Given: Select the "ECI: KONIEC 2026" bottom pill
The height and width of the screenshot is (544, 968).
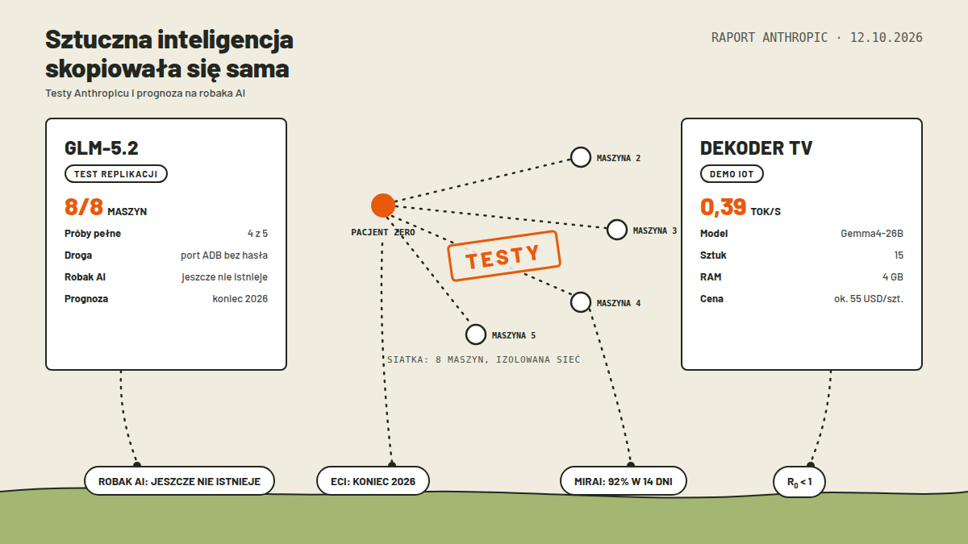Looking at the screenshot, I should click(x=373, y=481).
